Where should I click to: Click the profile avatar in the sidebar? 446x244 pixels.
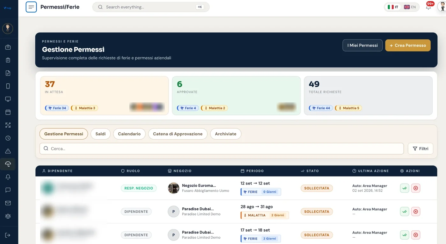pyautogui.click(x=8, y=29)
